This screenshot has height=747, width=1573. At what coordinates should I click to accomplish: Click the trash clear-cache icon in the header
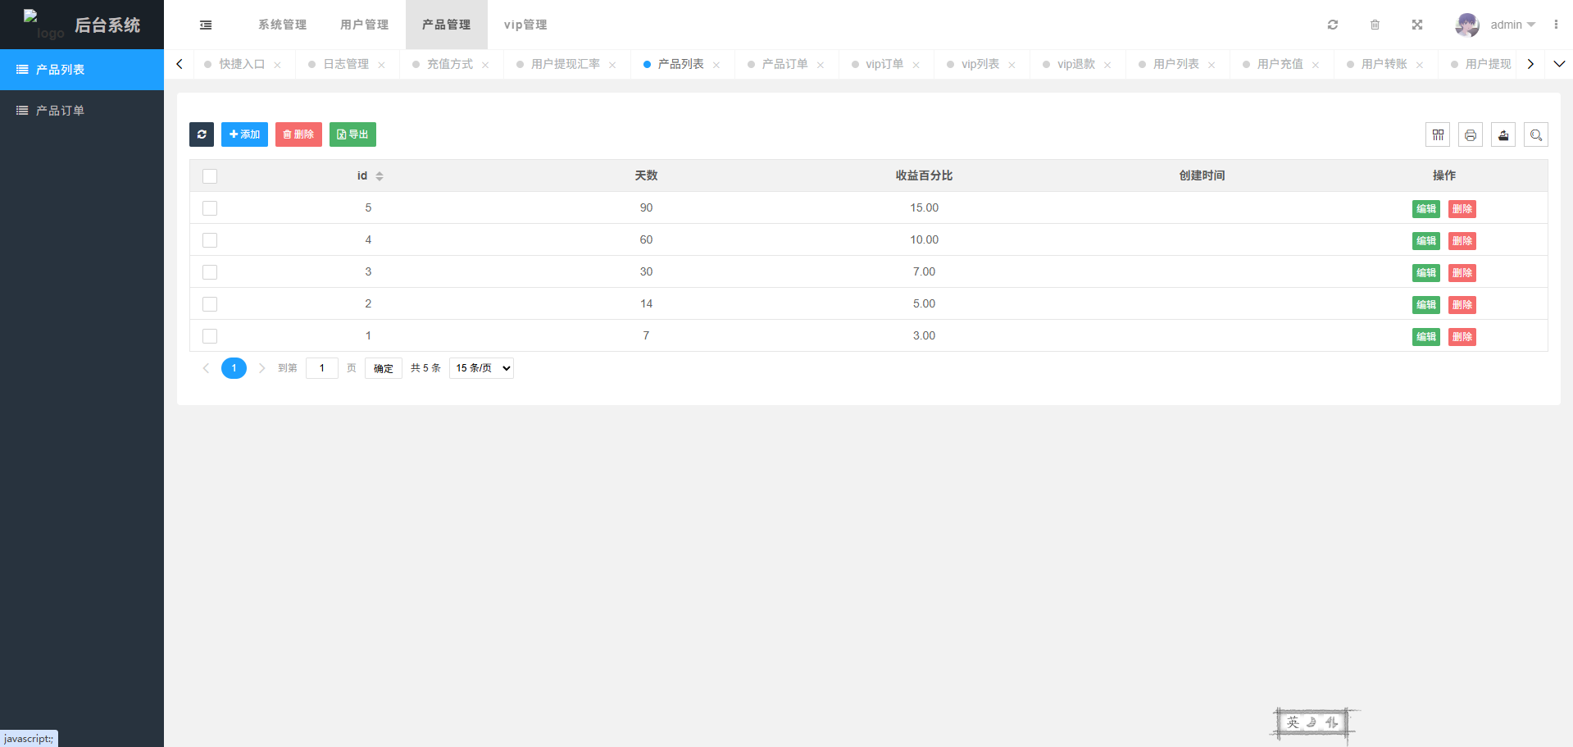click(1375, 25)
